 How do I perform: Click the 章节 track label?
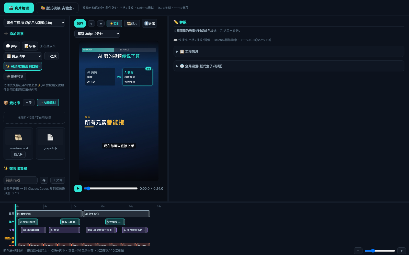[12, 214]
